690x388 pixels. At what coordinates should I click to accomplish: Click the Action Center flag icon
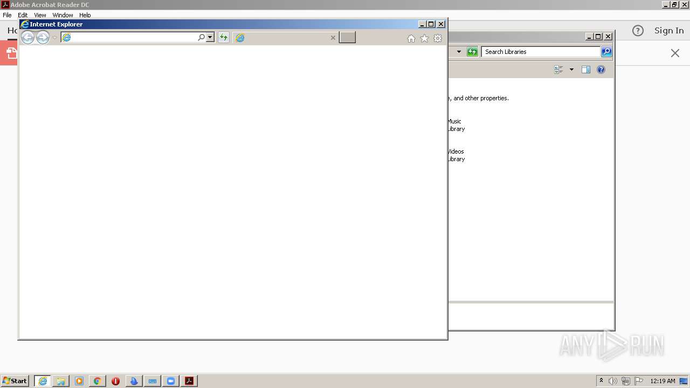pos(639,381)
